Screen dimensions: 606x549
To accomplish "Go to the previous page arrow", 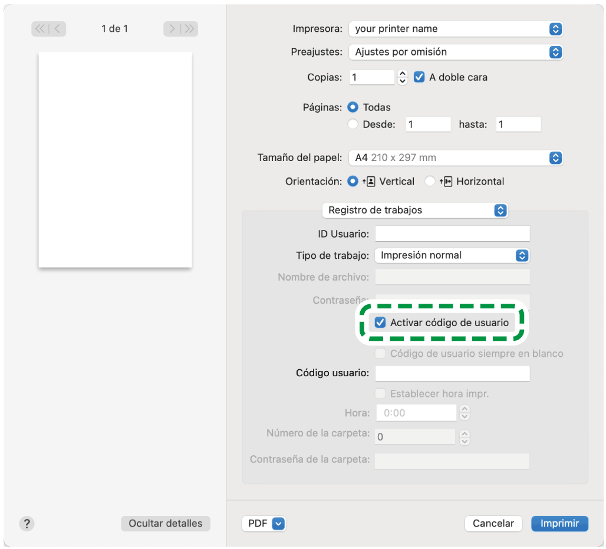I will coord(58,29).
